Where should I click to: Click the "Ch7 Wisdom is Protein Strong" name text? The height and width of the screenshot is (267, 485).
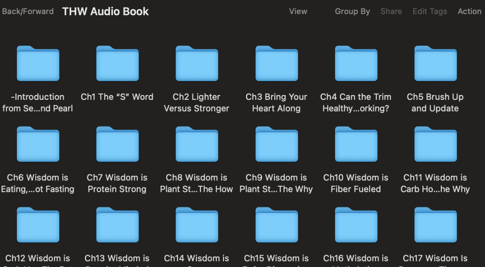click(117, 183)
